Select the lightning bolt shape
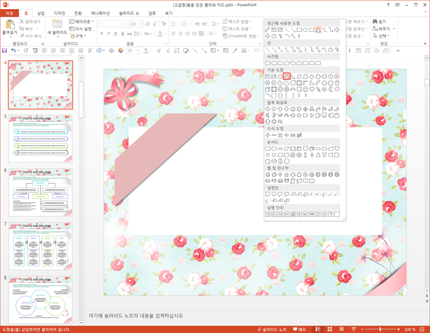Screen dimensions: 430x333 [x=318, y=89]
